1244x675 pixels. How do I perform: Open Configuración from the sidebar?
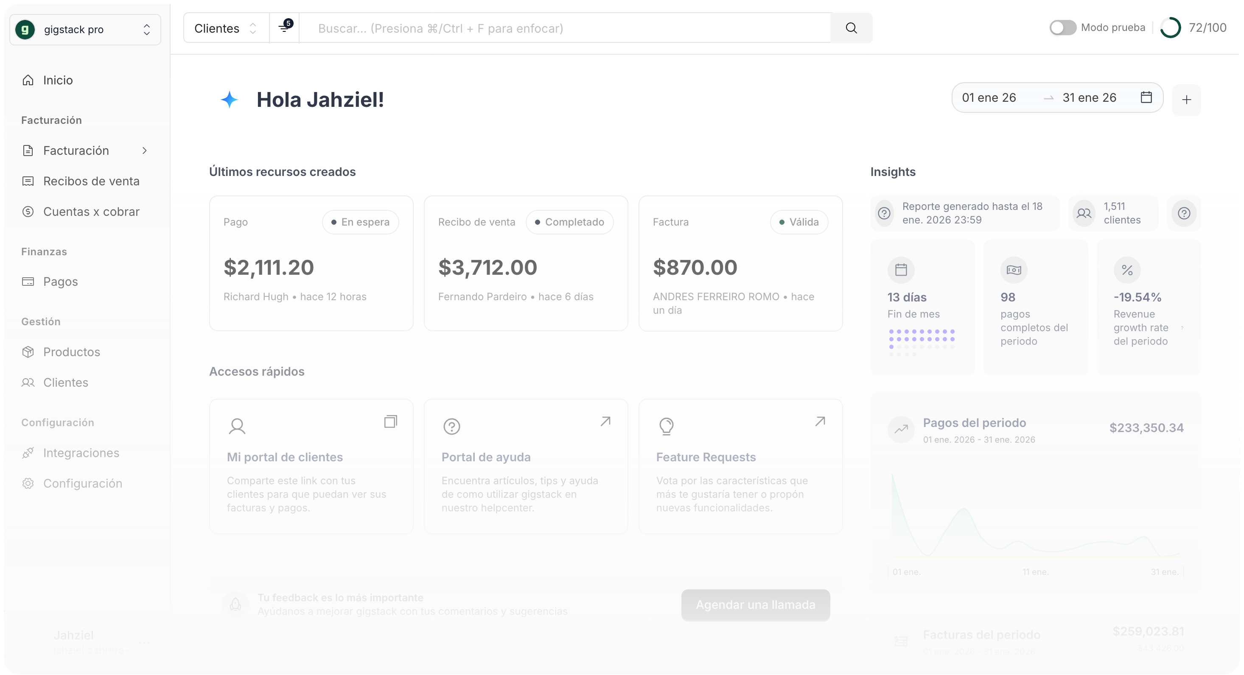[x=83, y=483]
